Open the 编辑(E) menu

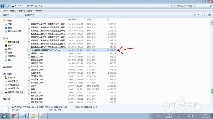(13, 11)
